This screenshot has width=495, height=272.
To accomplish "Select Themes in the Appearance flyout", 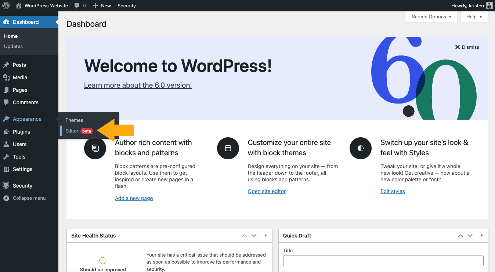I will 74,120.
